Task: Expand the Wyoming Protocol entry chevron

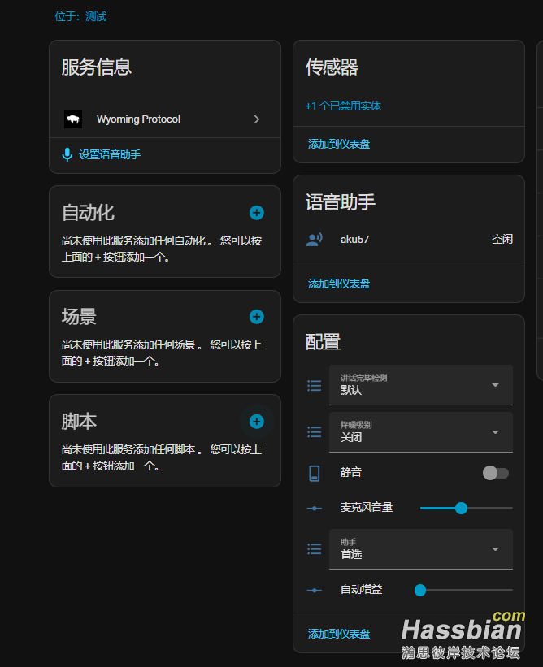Action: click(257, 119)
